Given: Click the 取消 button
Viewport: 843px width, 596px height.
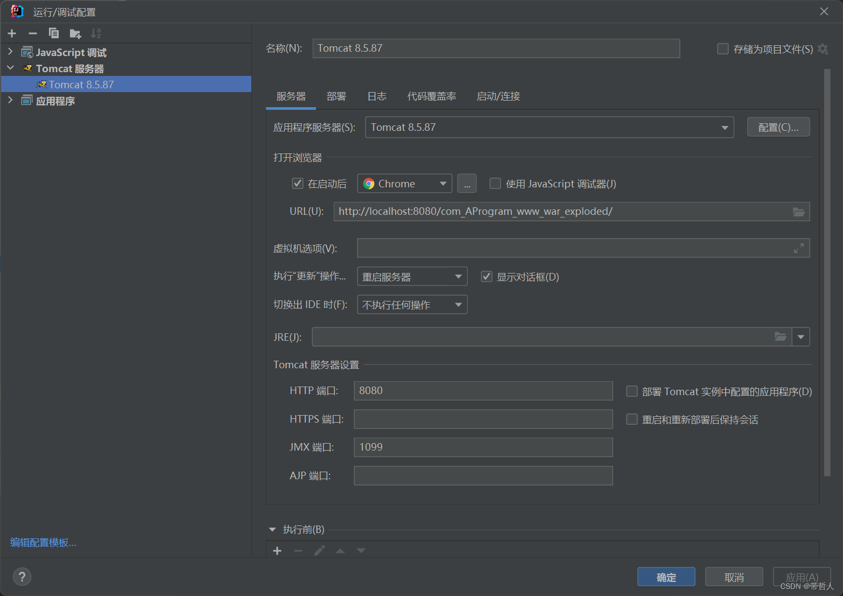Looking at the screenshot, I should (734, 577).
